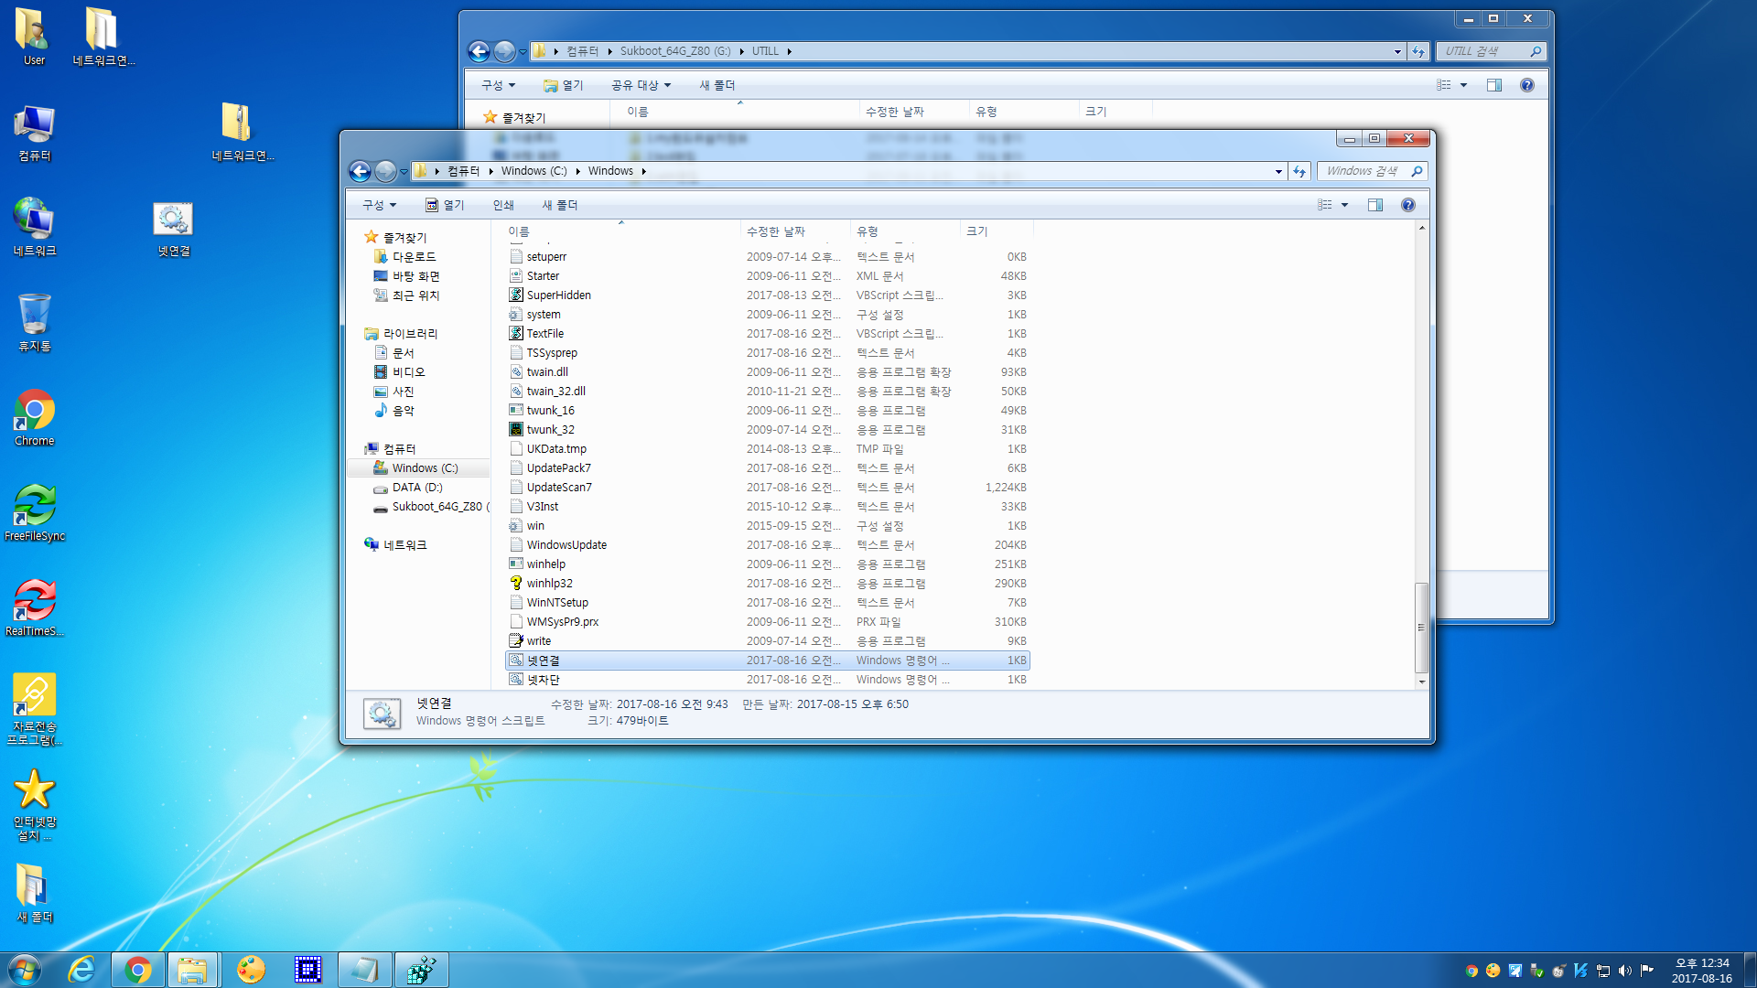Open the 자료전송 프로그램 desktop shortcut
The image size is (1757, 988).
coord(34,708)
